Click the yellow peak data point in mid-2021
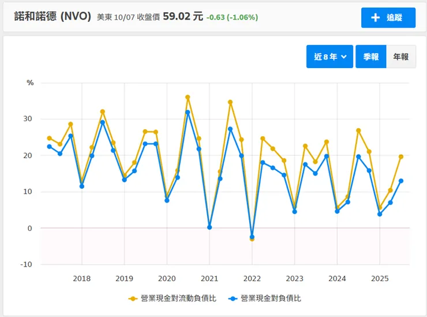This screenshot has height=317, width=427. pyautogui.click(x=230, y=102)
